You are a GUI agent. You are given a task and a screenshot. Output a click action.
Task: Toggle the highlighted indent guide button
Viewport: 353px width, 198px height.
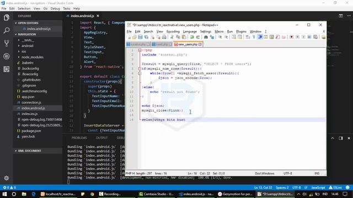(260, 37)
